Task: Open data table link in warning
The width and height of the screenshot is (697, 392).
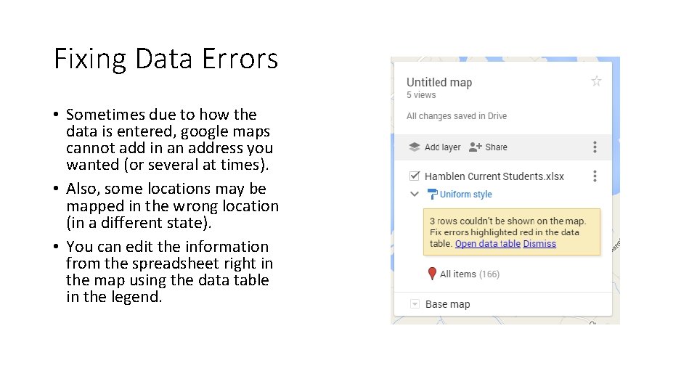Action: click(x=488, y=244)
